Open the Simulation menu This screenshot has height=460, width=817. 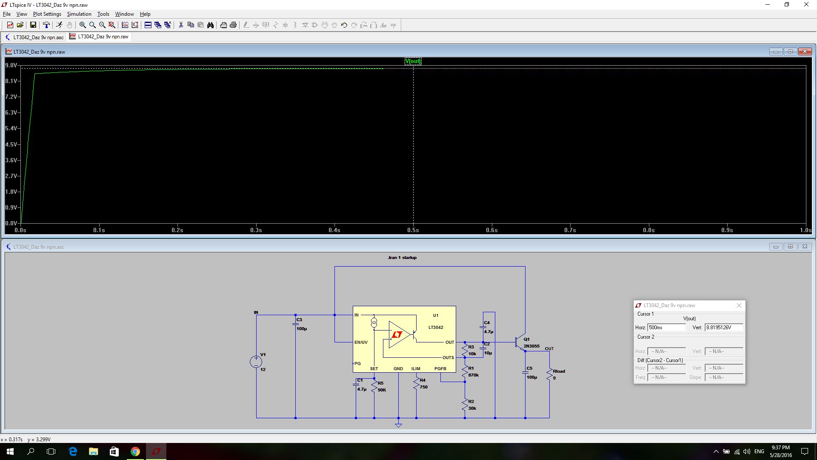tap(79, 14)
